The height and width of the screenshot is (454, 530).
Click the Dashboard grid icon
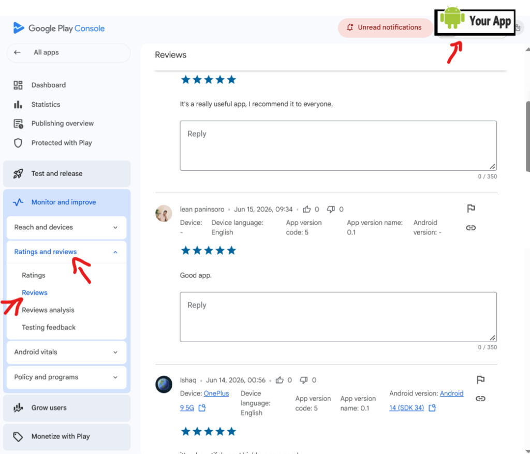tap(18, 85)
